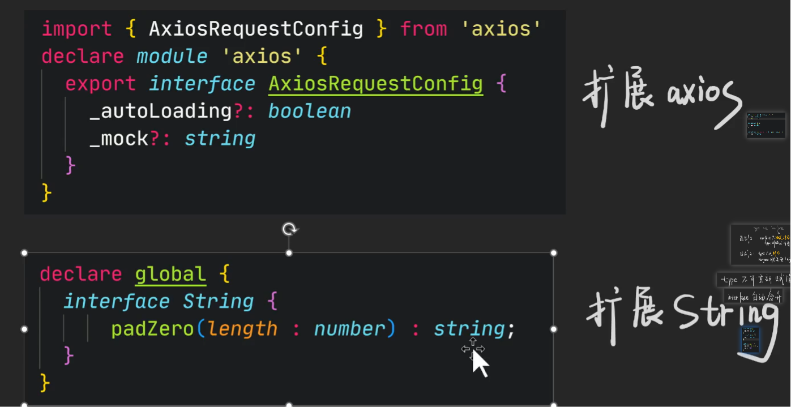791x407 pixels.
Task: Click the top-left corner handle of the selected block
Action: click(24, 253)
